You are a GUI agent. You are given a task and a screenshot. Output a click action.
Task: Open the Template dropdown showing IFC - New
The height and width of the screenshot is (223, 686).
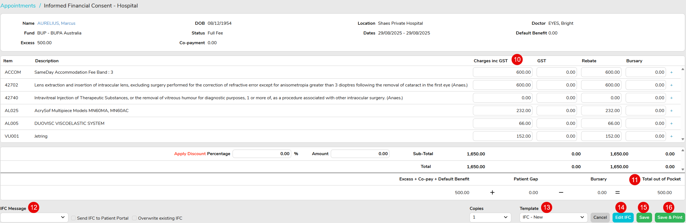click(x=553, y=217)
